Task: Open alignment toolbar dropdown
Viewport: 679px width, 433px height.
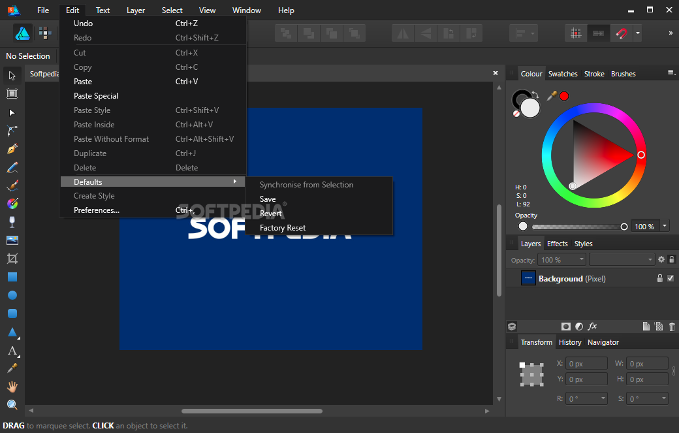Action: [524, 33]
